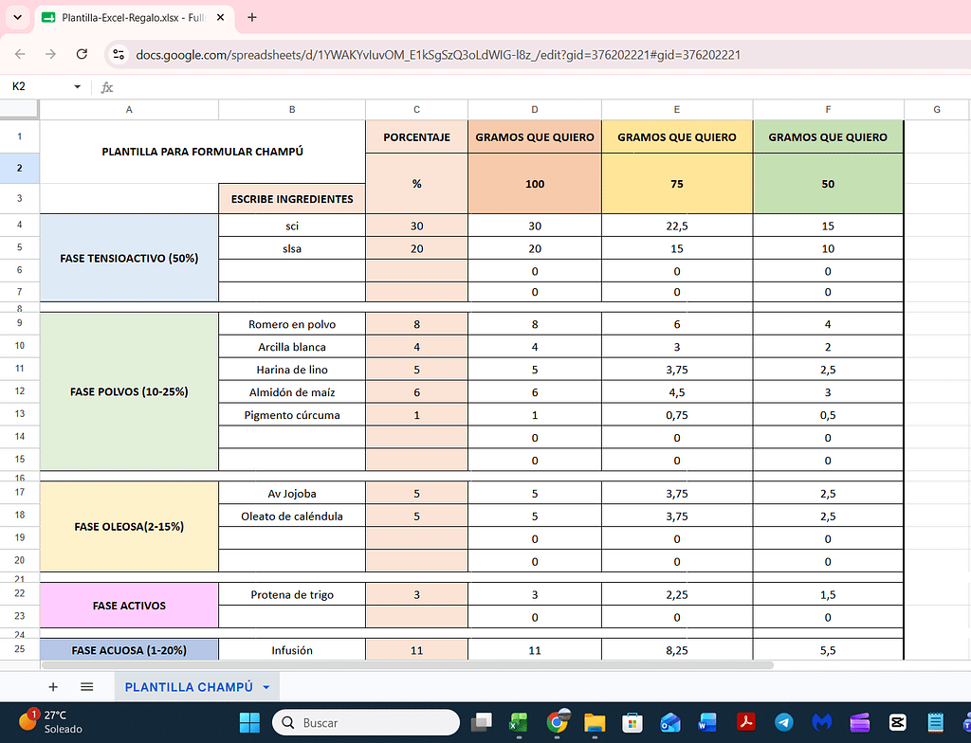This screenshot has width=971, height=743.
Task: Open Word from the taskbar
Action: [707, 722]
